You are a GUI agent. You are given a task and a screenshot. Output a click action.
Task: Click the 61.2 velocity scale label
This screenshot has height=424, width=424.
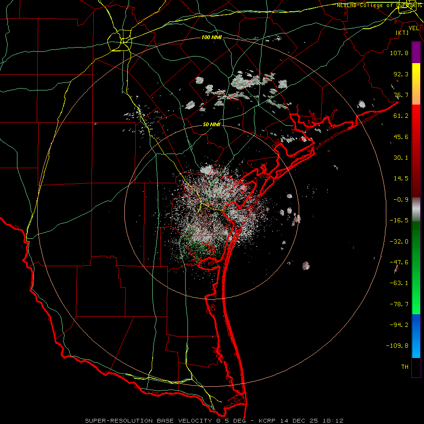click(x=401, y=116)
